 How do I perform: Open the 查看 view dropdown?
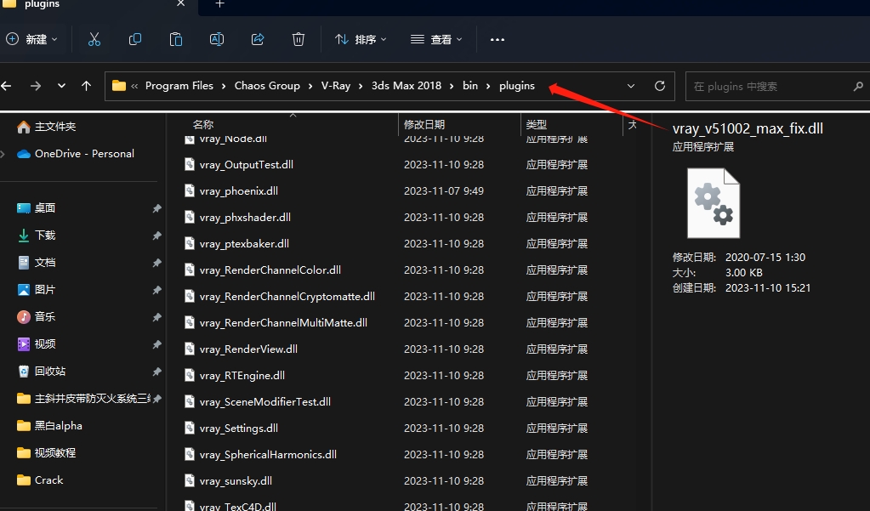pos(436,39)
